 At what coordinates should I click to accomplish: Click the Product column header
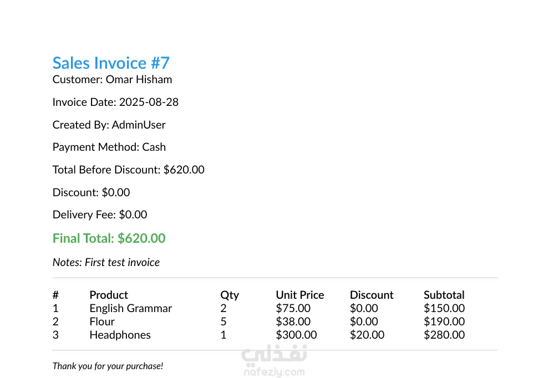[x=109, y=295]
